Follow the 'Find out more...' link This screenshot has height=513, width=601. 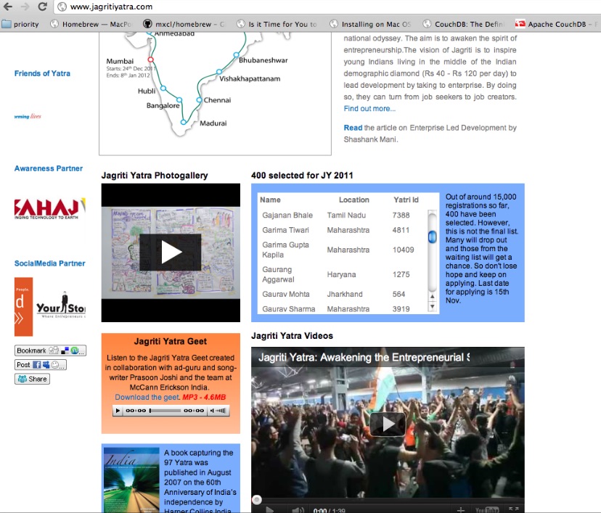point(369,108)
